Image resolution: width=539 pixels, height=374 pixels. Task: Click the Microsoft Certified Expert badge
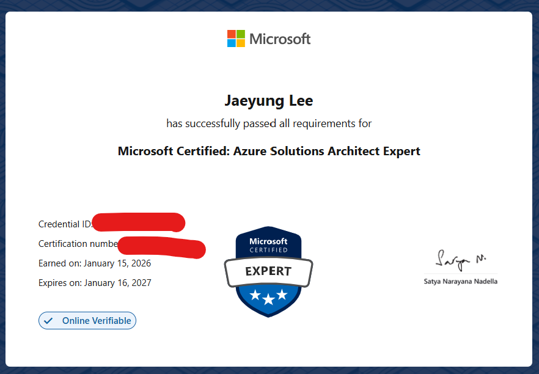[x=268, y=271]
